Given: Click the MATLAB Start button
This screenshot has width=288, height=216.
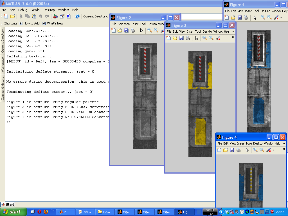Looking at the screenshot, I should point(8,204).
